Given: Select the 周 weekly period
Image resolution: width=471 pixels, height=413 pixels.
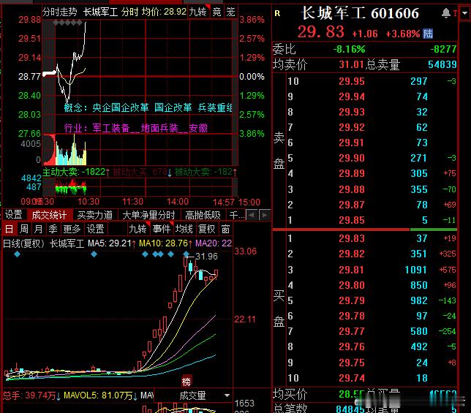Looking at the screenshot, I should 24,229.
